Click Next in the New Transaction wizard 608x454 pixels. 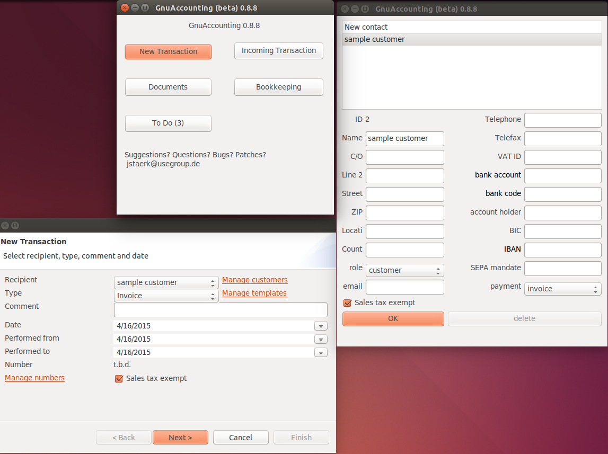coord(180,438)
